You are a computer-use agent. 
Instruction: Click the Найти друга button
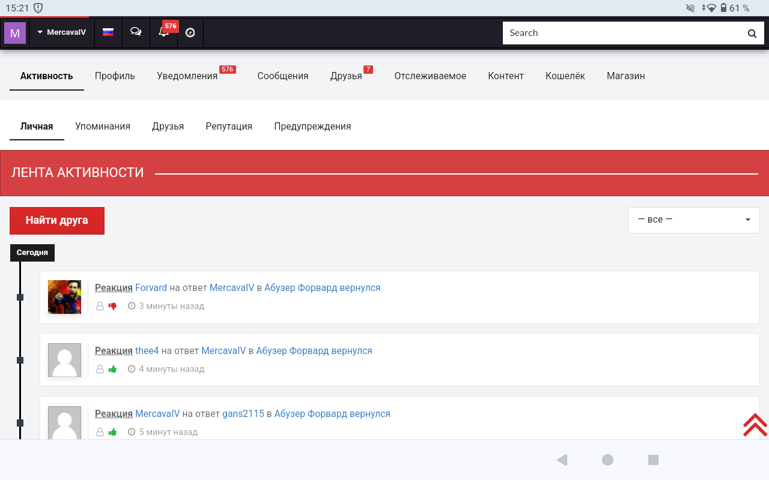point(57,221)
